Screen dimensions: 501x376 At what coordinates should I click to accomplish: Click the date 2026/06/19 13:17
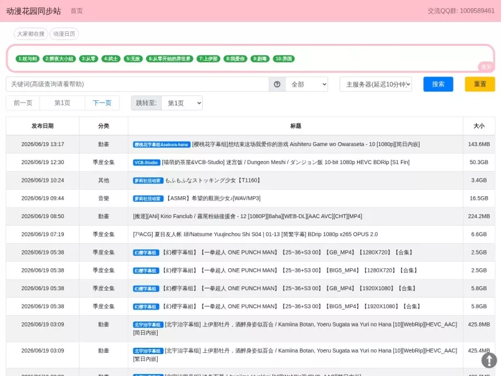[x=43, y=144]
